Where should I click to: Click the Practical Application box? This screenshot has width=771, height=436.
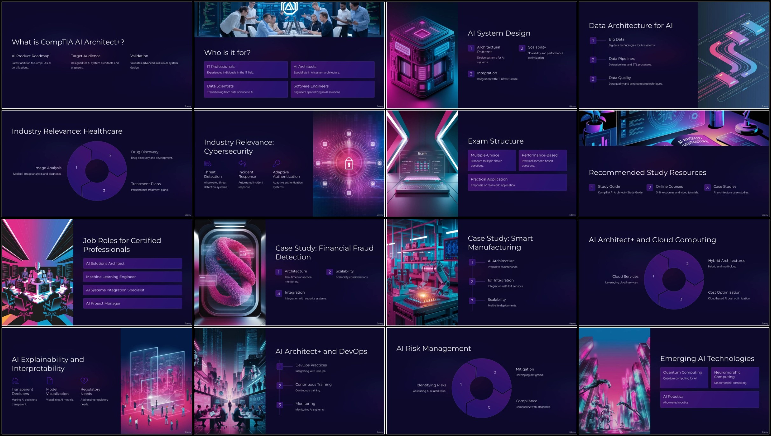point(517,182)
